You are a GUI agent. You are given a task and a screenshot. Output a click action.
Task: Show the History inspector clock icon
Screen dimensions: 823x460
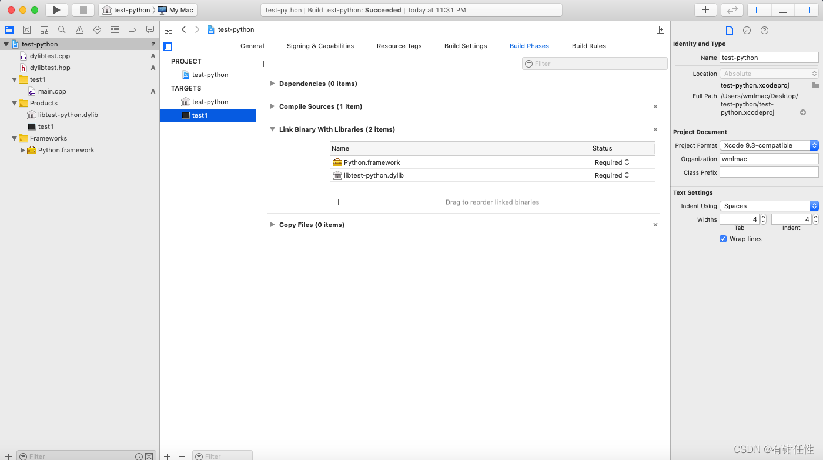[747, 30]
